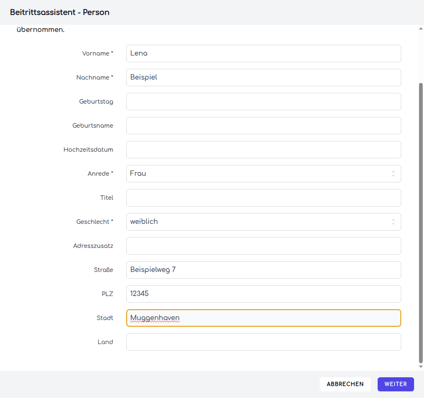Click the Geburtstag label text
424x398 pixels.
coord(96,102)
